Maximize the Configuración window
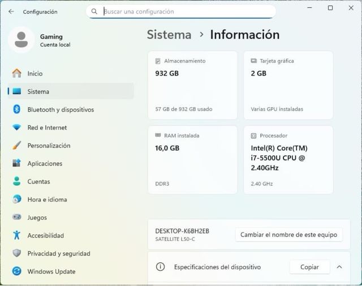 (330, 8)
